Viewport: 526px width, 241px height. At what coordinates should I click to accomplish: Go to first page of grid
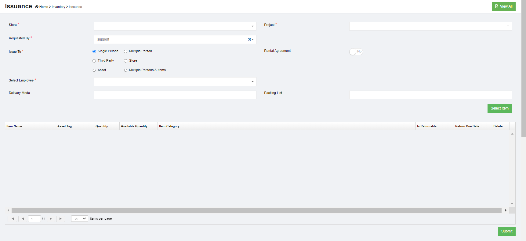point(12,219)
